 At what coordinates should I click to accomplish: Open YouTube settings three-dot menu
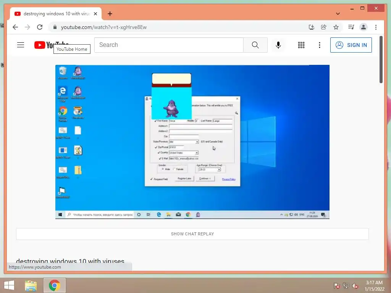coord(320,45)
